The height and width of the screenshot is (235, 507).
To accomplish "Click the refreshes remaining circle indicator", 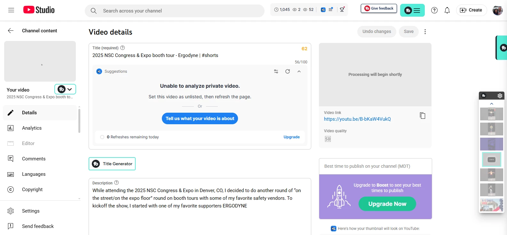I will 102,137.
